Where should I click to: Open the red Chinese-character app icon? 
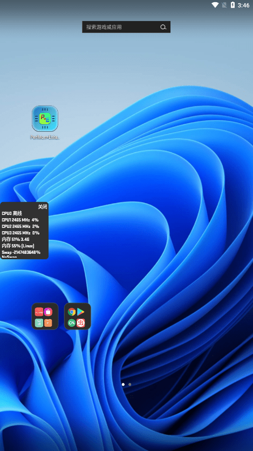[81, 322]
